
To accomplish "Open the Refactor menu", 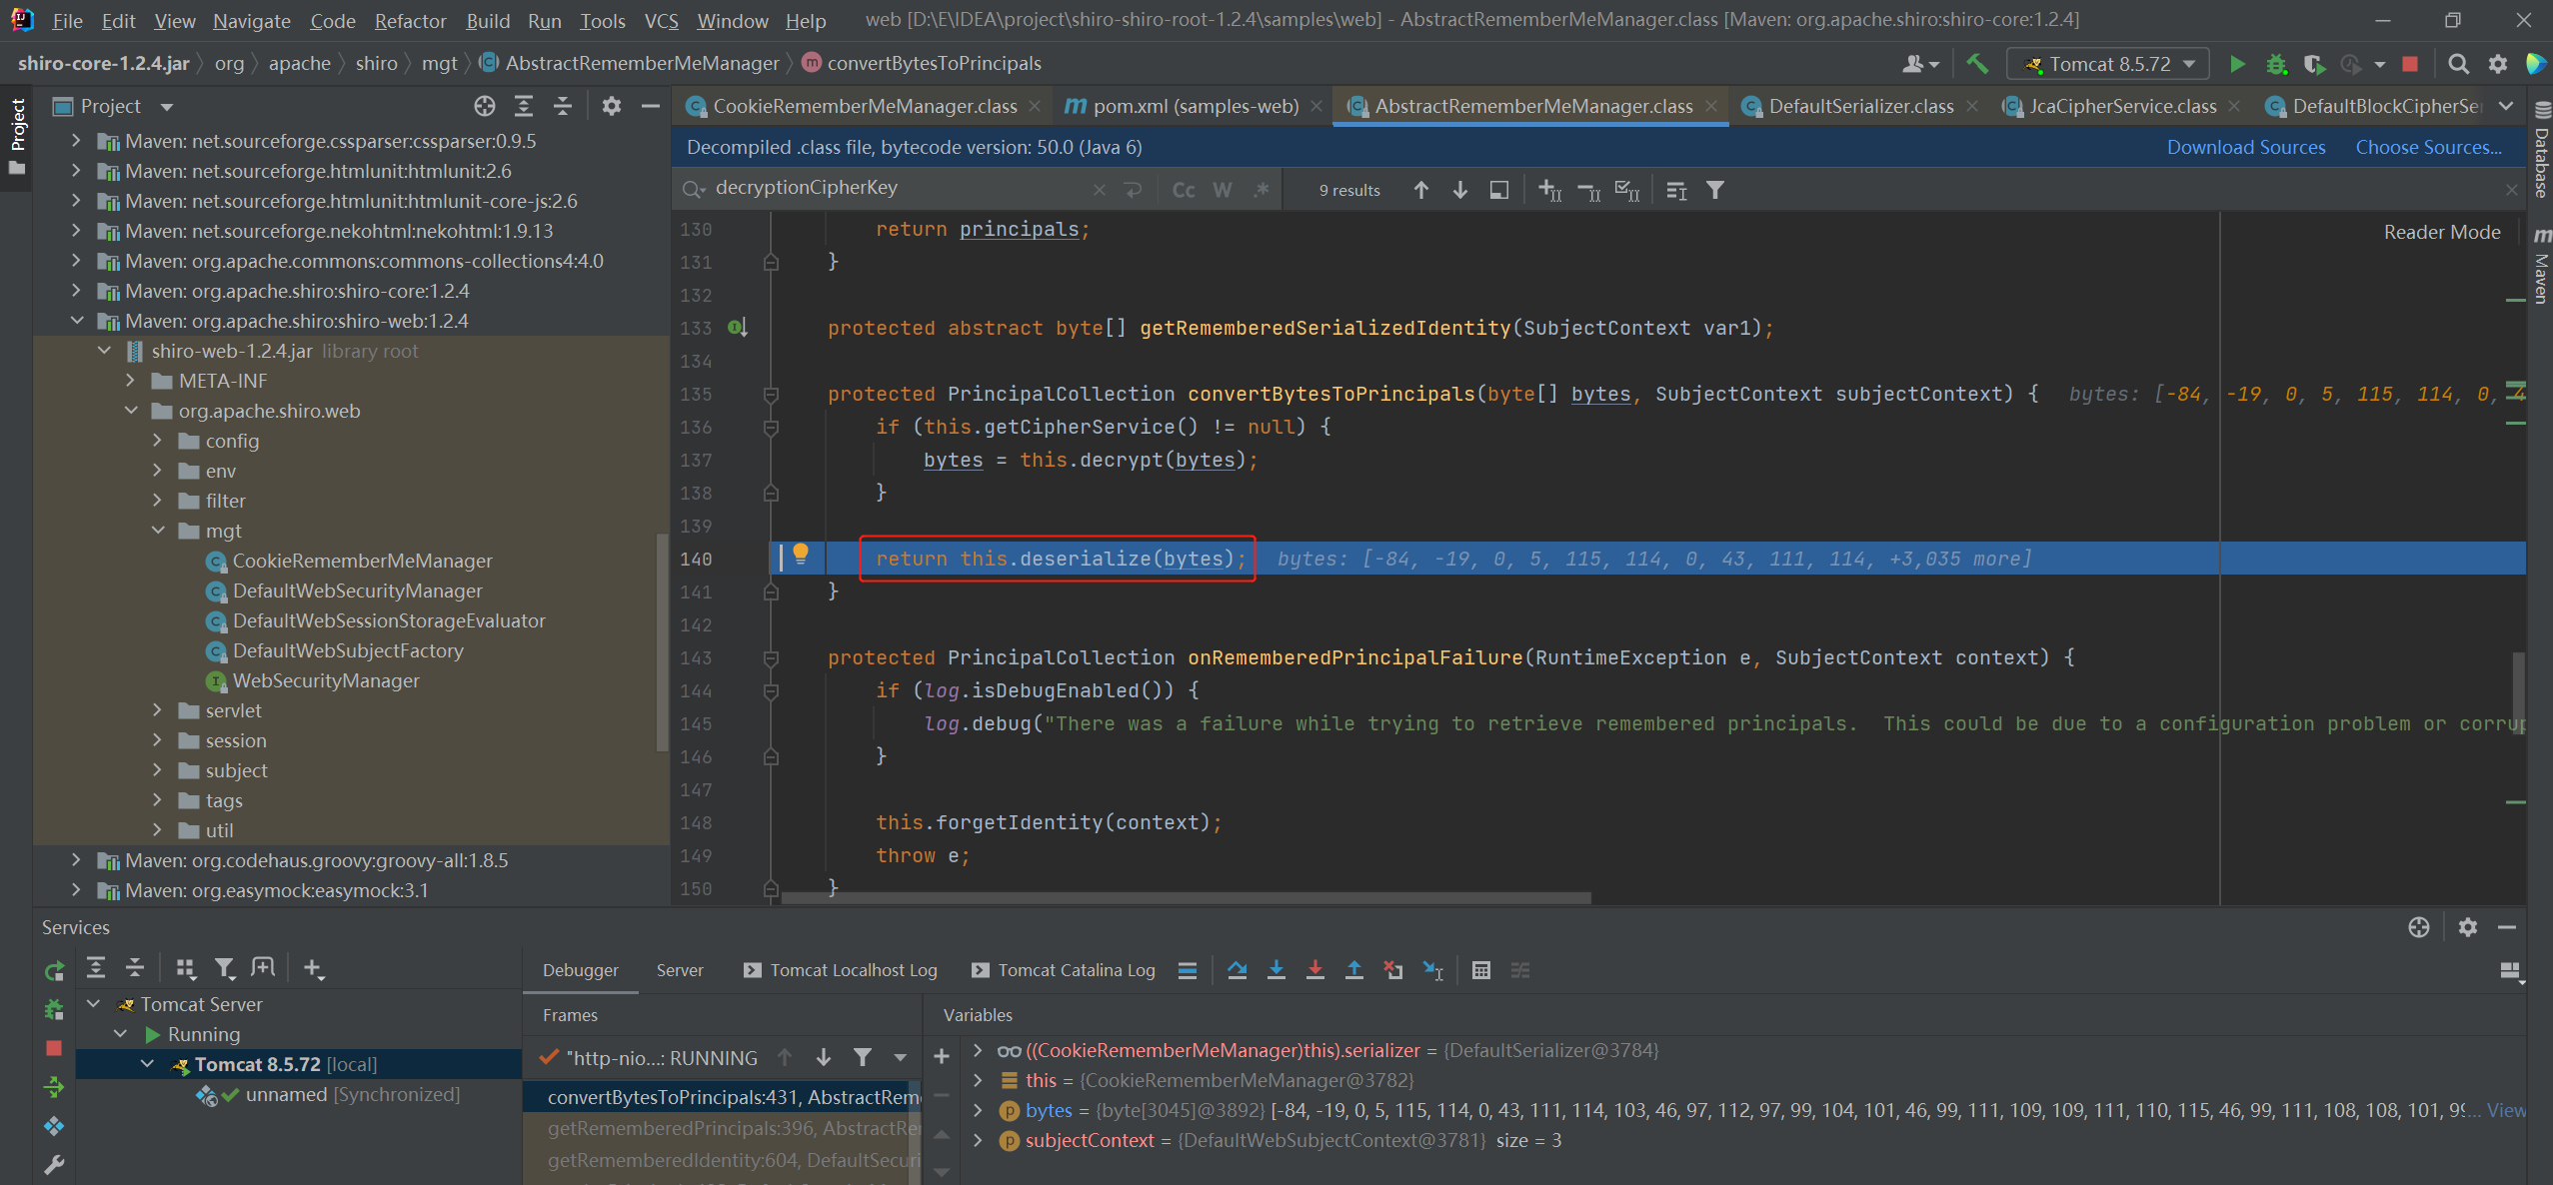I will [x=410, y=20].
